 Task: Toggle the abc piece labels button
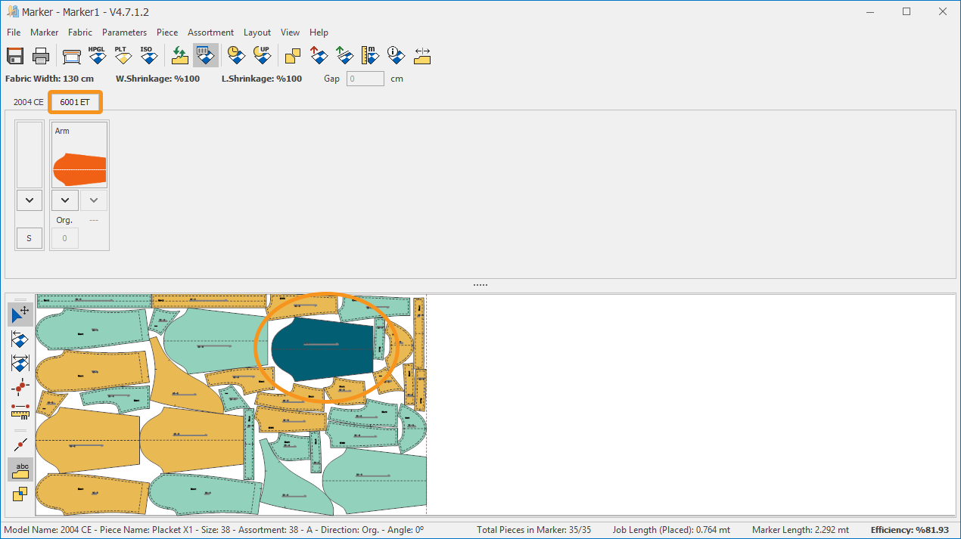[20, 469]
